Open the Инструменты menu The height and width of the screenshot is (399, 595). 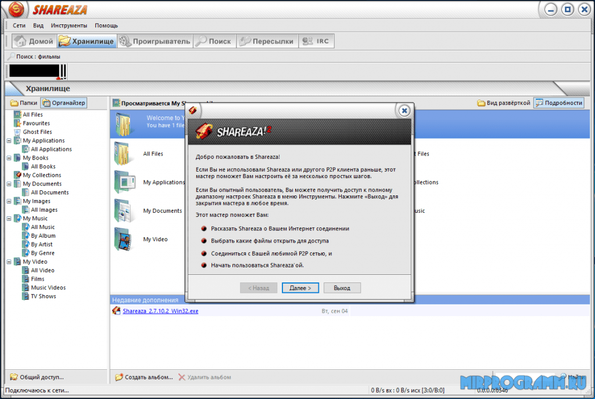[x=69, y=26]
